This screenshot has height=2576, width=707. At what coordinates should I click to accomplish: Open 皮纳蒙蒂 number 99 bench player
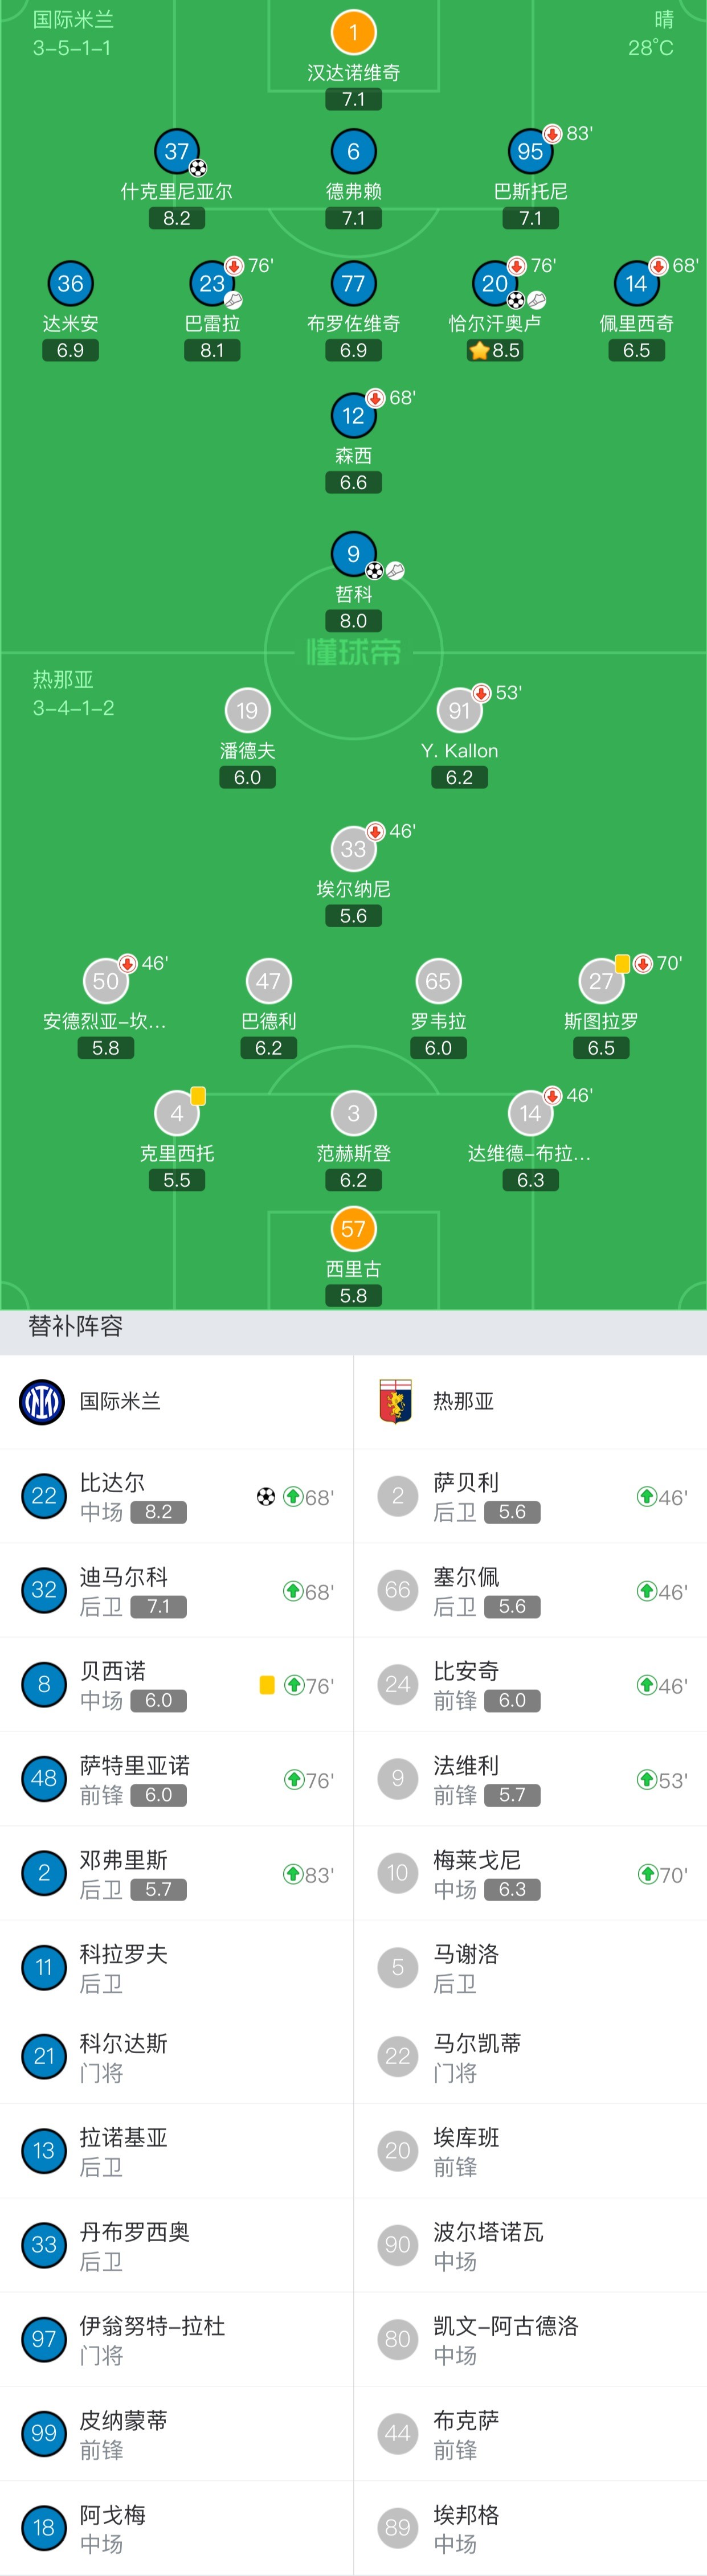click(176, 2433)
